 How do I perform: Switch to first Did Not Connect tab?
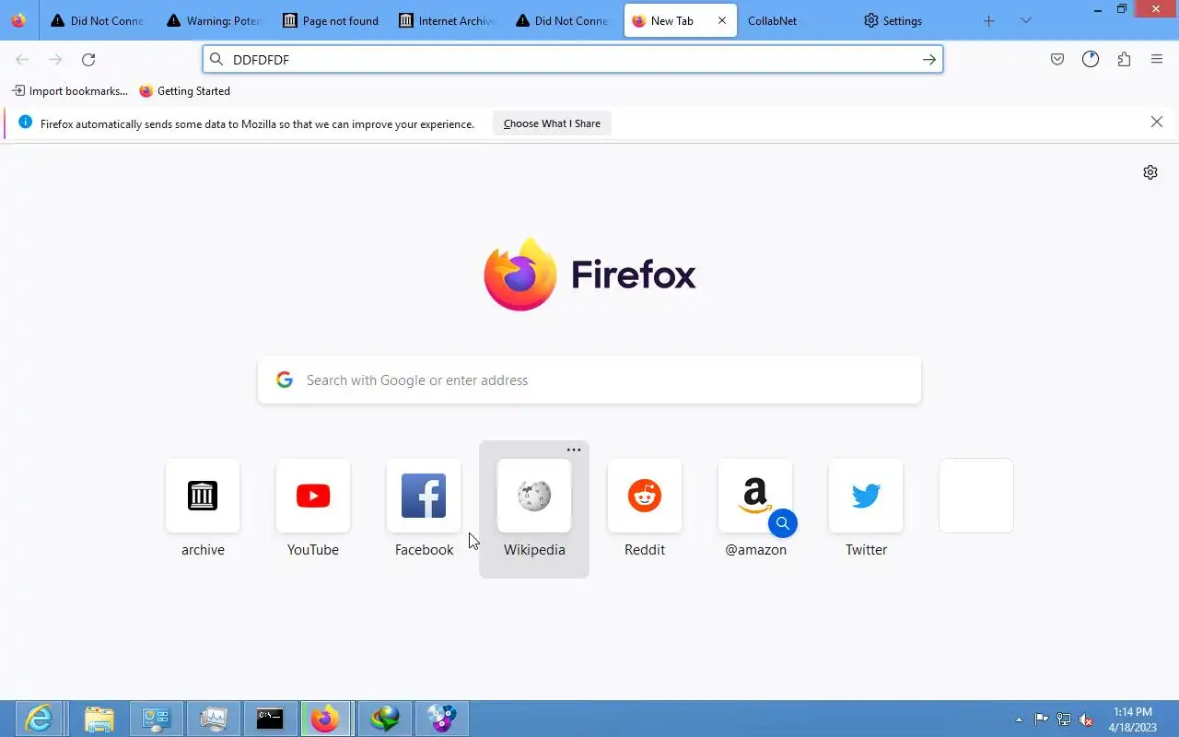[99, 20]
